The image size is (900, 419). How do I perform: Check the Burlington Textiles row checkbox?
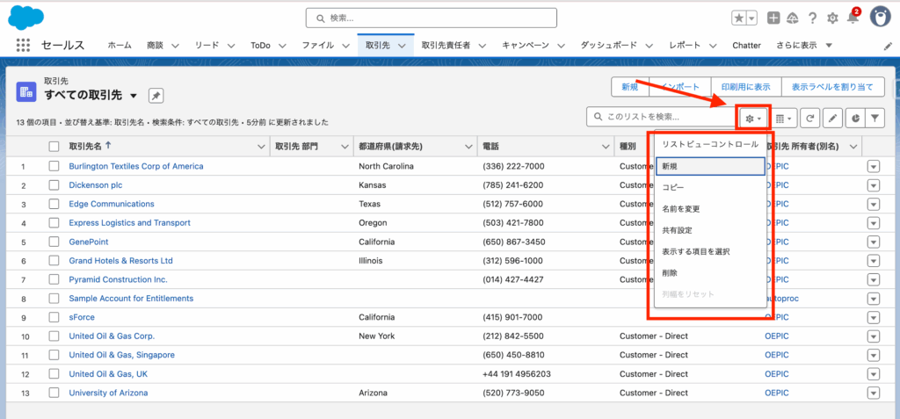coord(54,166)
